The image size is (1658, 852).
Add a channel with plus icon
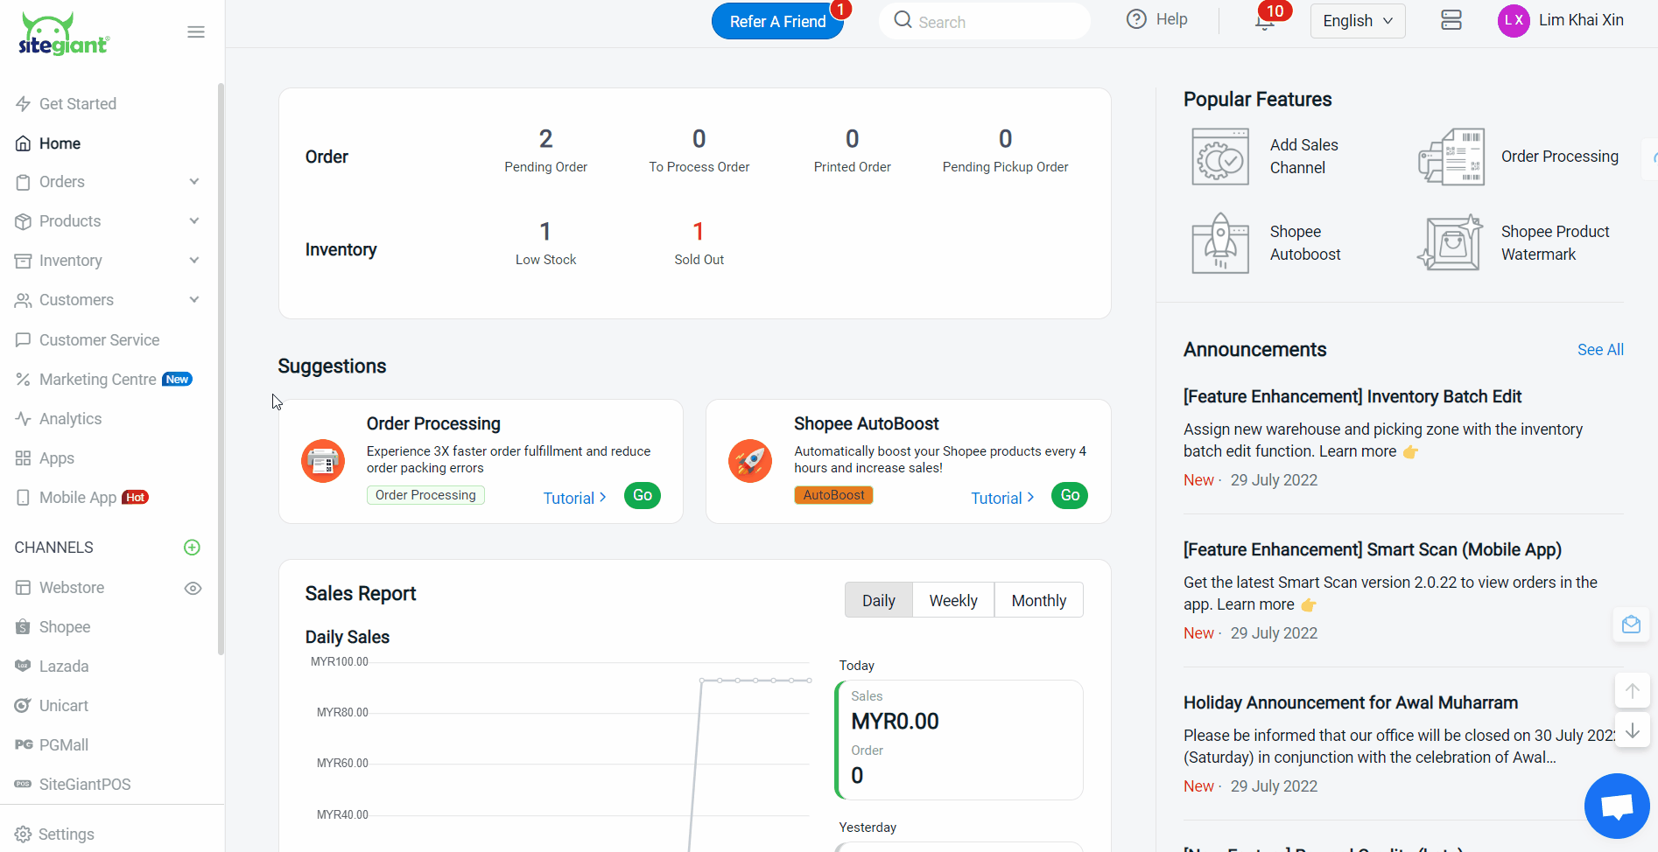click(x=193, y=548)
